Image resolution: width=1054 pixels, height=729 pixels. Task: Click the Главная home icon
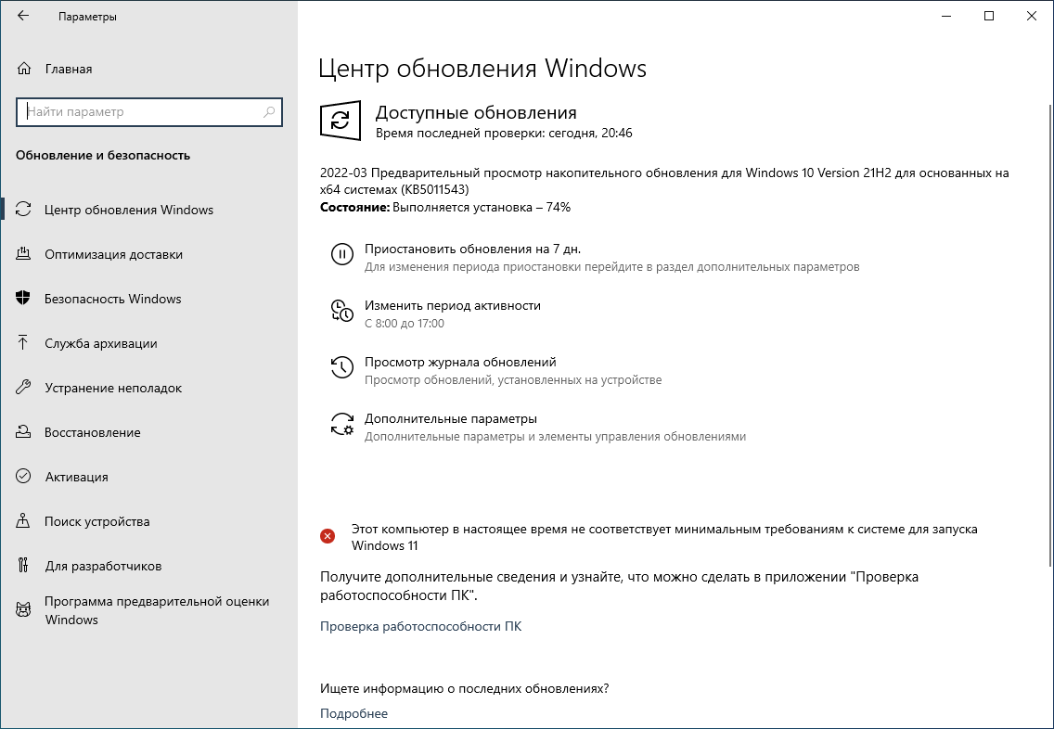pyautogui.click(x=26, y=69)
